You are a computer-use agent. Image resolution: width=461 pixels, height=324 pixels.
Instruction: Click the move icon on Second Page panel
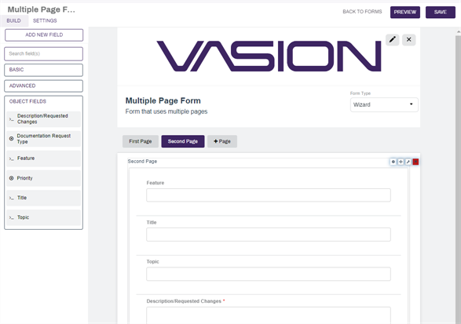[x=401, y=162]
